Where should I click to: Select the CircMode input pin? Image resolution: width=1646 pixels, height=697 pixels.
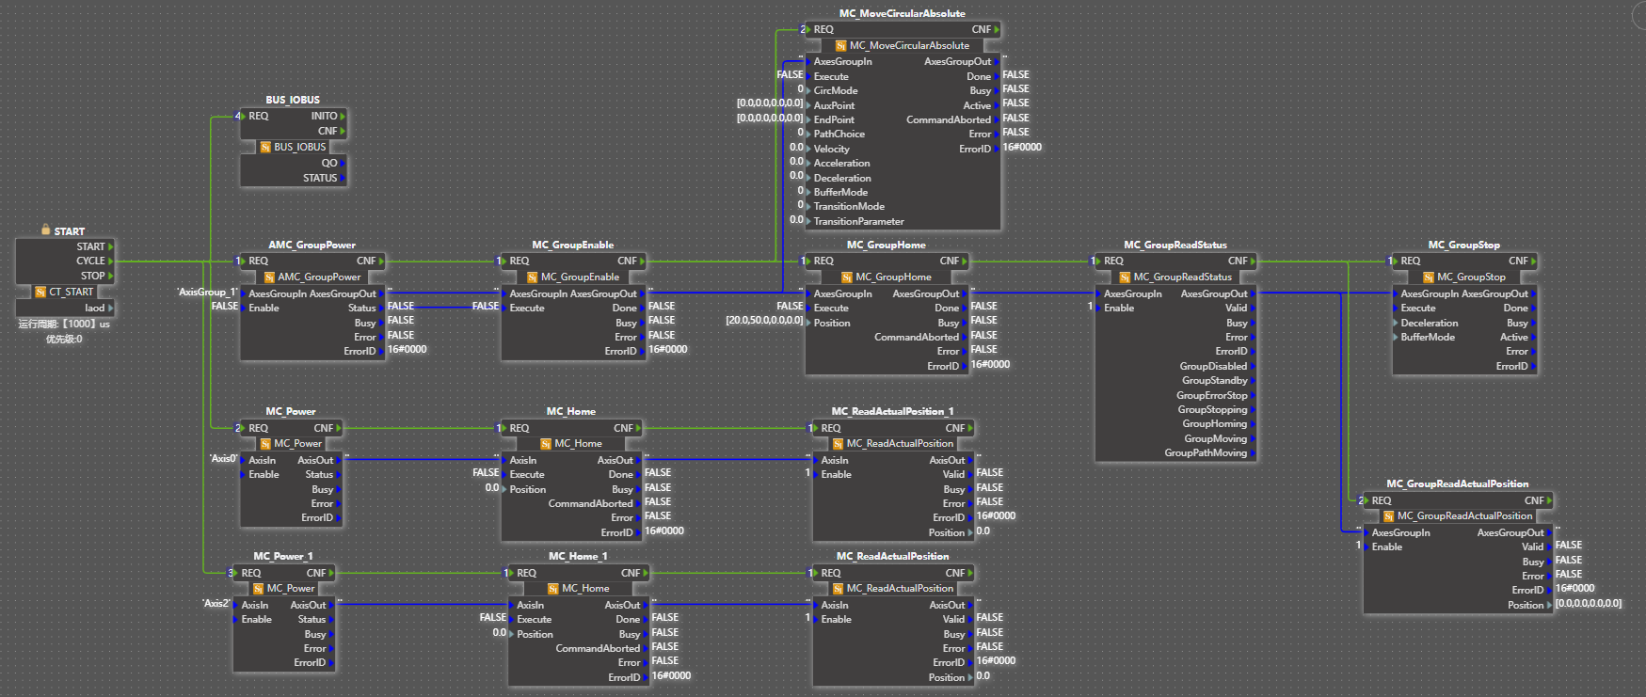tap(833, 91)
